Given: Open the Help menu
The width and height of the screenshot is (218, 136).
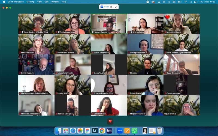Looking at the screenshot, I should (64, 2).
